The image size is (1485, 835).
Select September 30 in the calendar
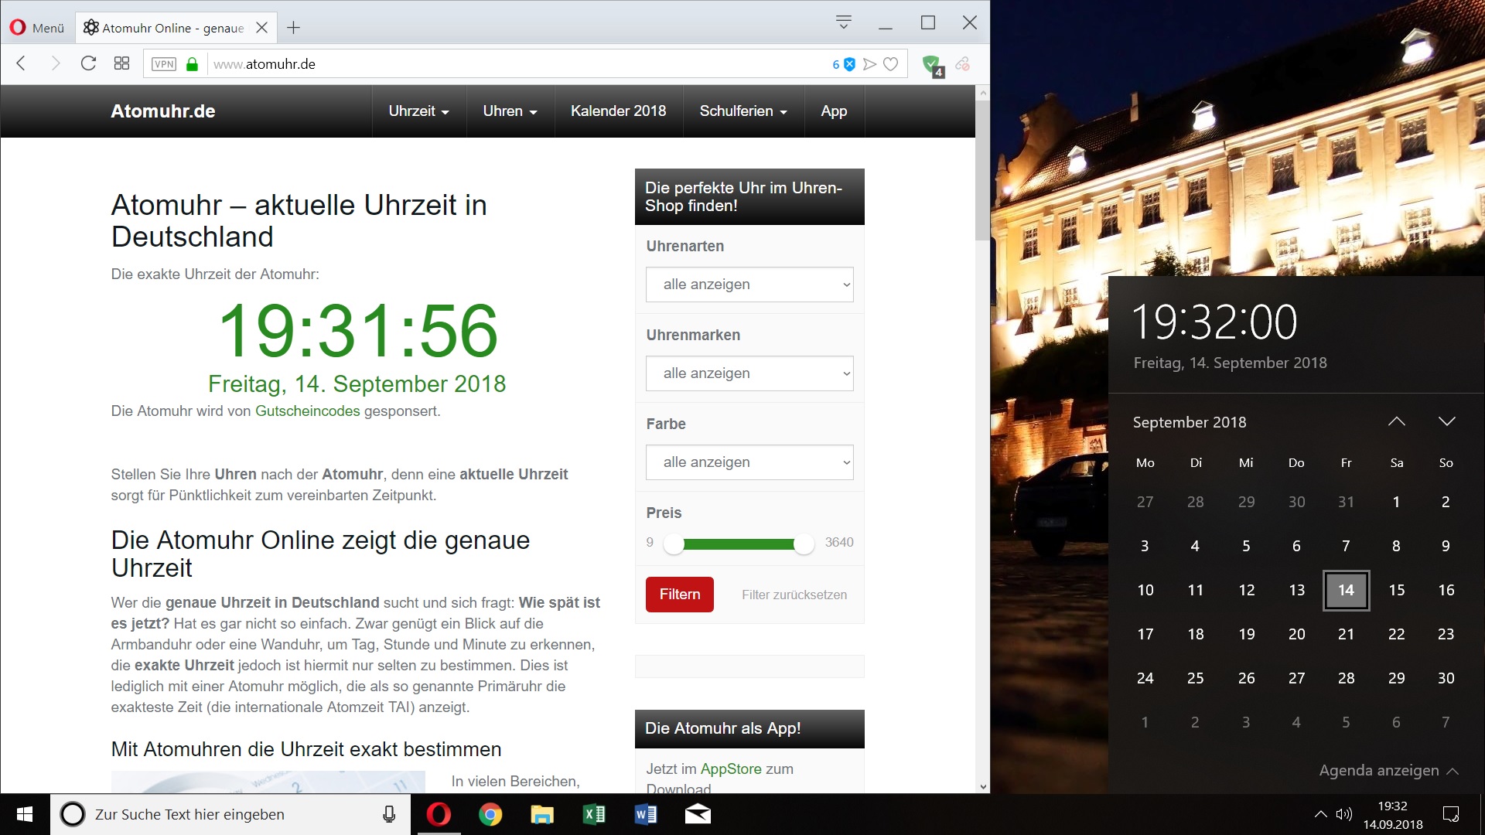coord(1446,679)
